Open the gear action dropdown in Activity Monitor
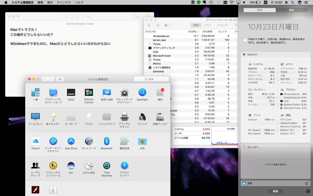The height and width of the screenshot is (196, 313). (x=167, y=25)
